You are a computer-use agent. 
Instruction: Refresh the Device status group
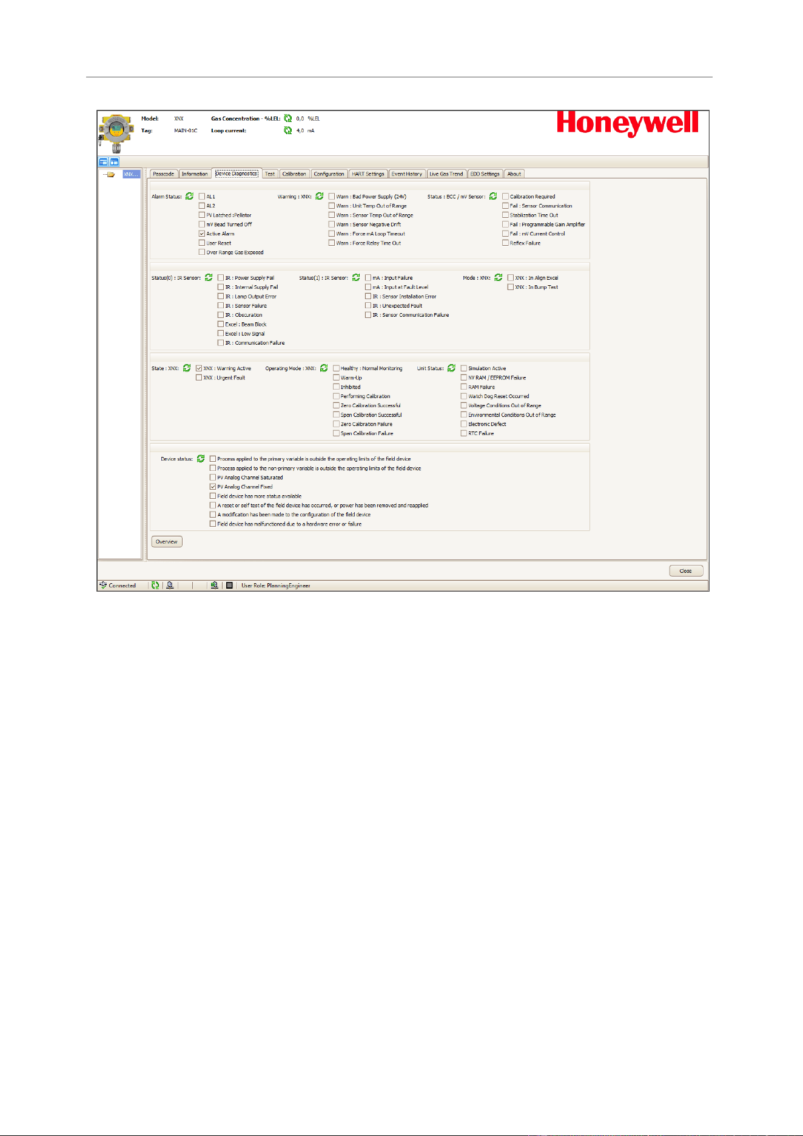(201, 459)
